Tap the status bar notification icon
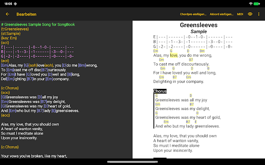265x165 pixels. (x=15, y=4)
